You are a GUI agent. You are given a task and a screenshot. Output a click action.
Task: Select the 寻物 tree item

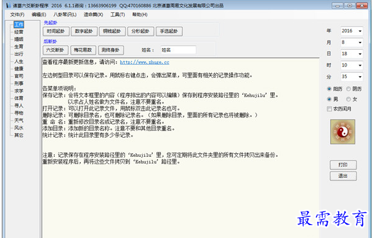[18, 113]
